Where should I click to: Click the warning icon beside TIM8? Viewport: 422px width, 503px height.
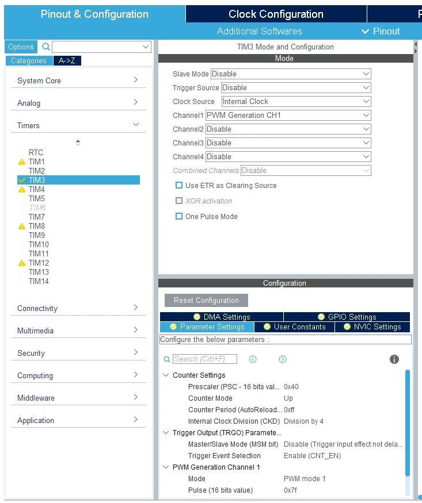pos(22,226)
